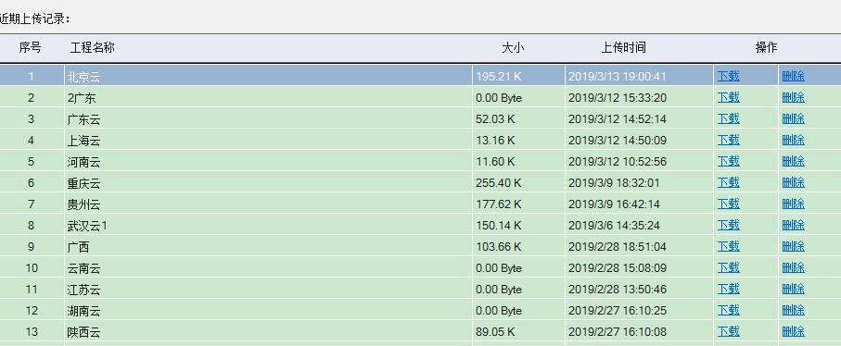Viewport: 841px width, 346px height.
Task: Select the 2广东 project name cell
Action: point(268,97)
